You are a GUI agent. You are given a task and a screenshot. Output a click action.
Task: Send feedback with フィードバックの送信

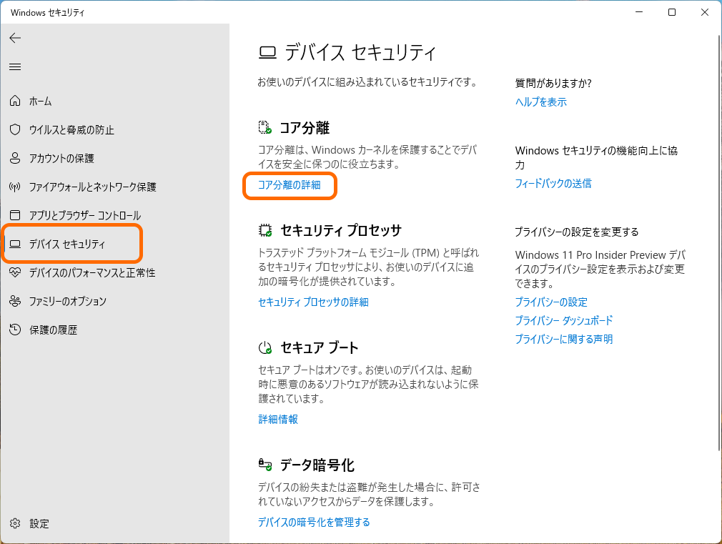(553, 183)
